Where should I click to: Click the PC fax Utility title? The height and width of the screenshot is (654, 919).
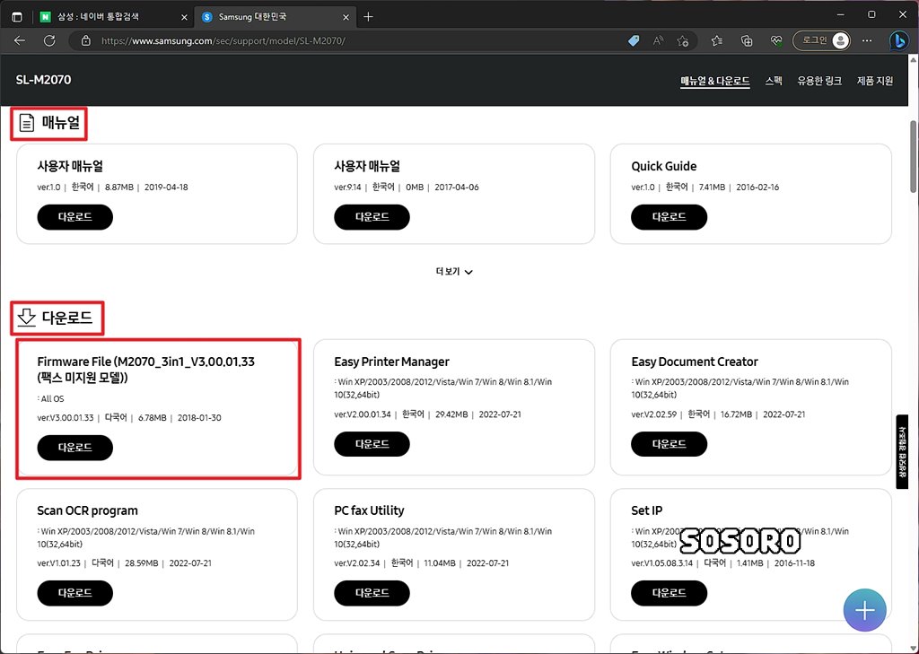pyautogui.click(x=369, y=510)
